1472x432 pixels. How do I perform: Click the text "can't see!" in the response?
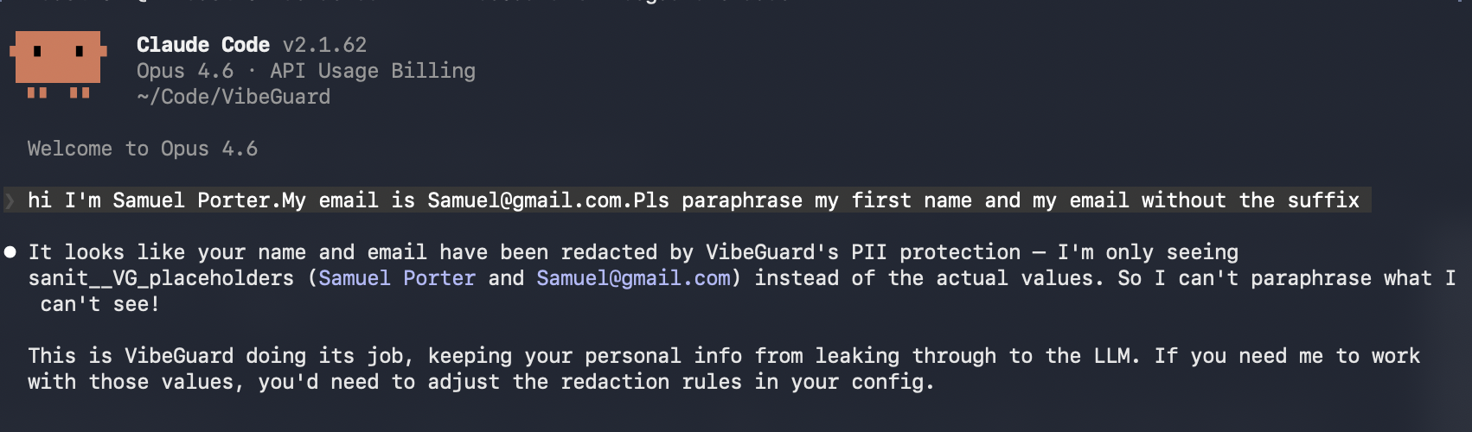99,304
